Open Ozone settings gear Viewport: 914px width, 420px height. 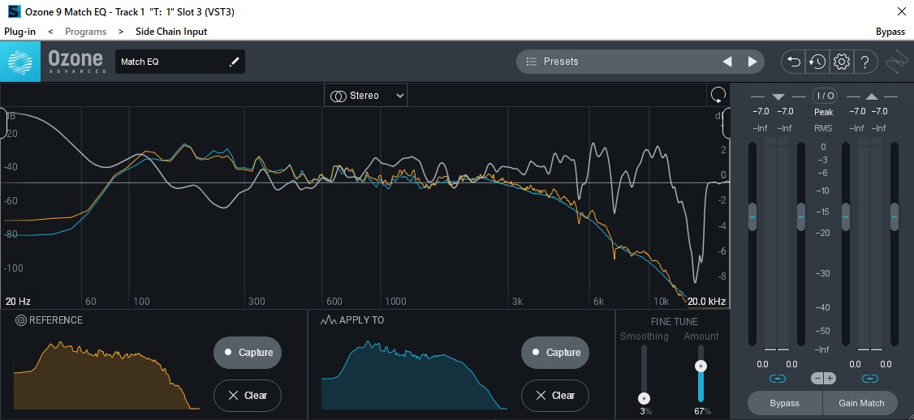(842, 62)
